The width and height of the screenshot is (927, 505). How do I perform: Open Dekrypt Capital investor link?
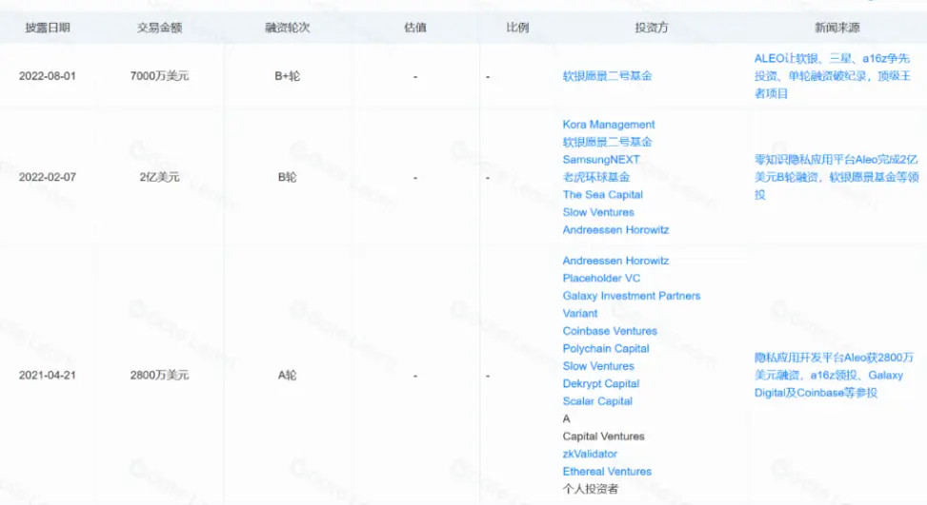pos(600,384)
